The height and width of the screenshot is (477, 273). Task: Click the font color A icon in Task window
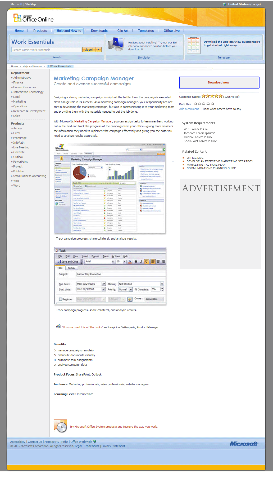(x=130, y=262)
